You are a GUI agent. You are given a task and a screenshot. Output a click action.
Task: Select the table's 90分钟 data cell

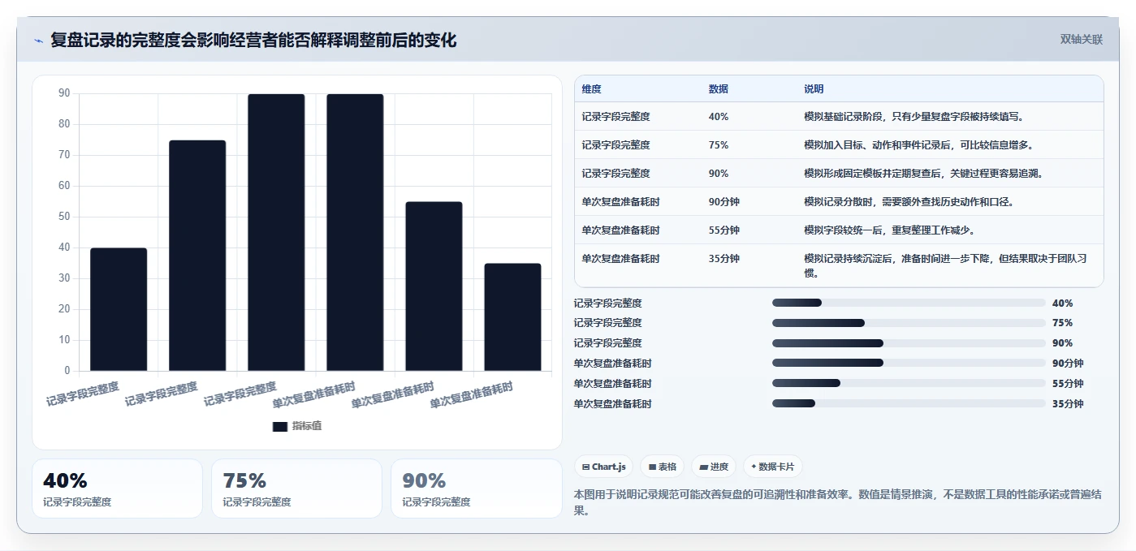point(723,201)
